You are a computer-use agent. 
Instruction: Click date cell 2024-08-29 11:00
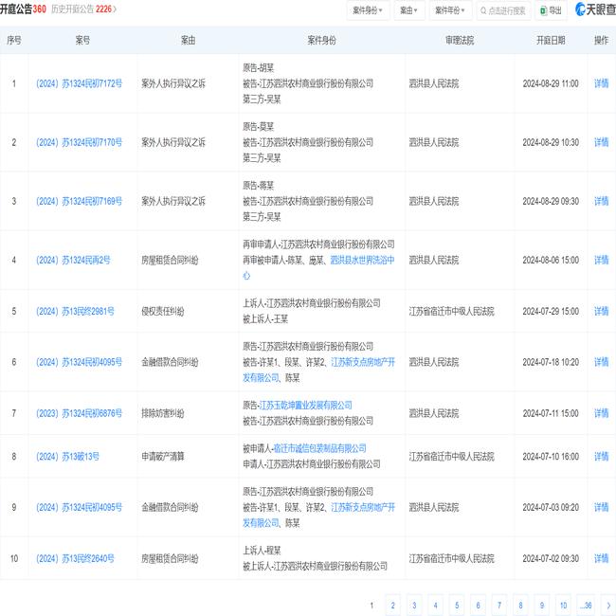[x=551, y=83]
